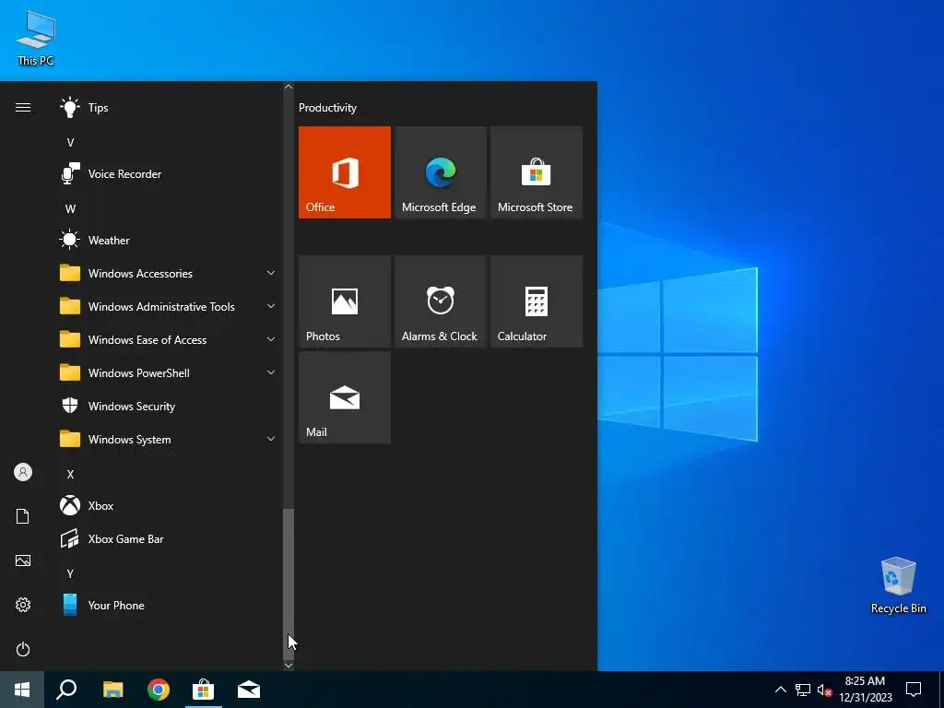The height and width of the screenshot is (708, 944).
Task: Click the Windows Start button
Action: [x=22, y=690]
